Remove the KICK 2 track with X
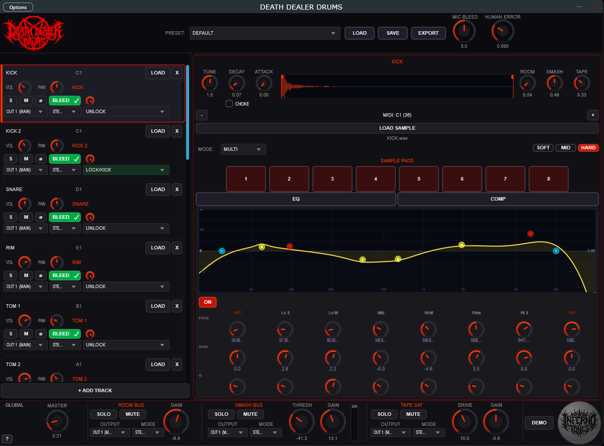This screenshot has width=604, height=446. [177, 131]
